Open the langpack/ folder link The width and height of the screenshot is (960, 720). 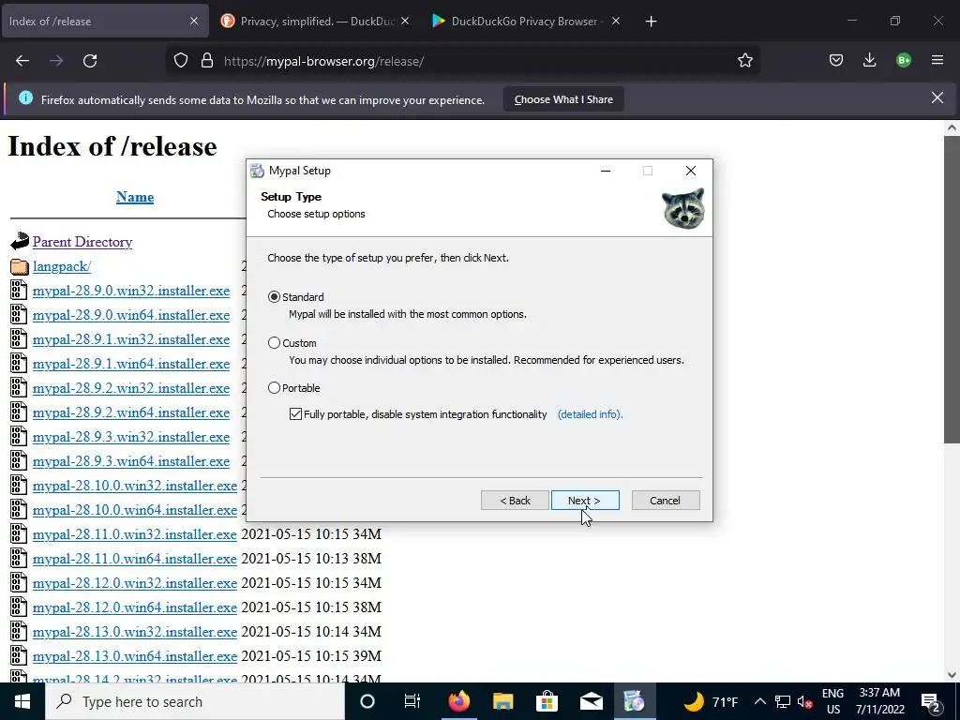pos(62,266)
